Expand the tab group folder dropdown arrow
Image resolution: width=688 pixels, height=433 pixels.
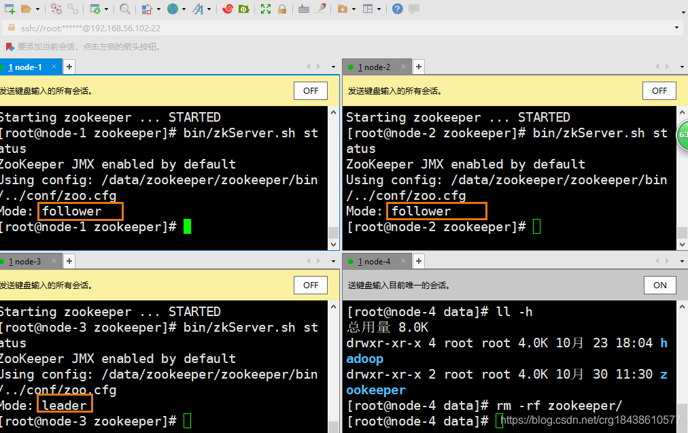point(354,10)
